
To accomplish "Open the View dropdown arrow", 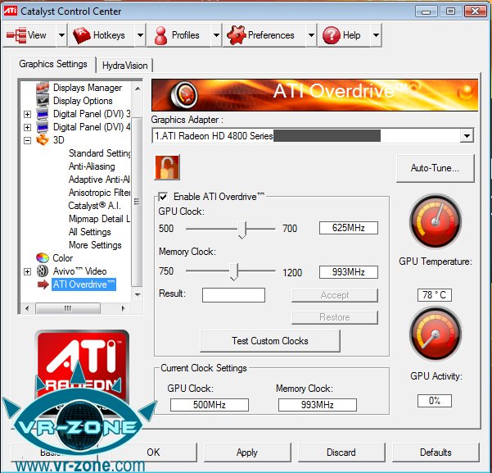I will 62,35.
